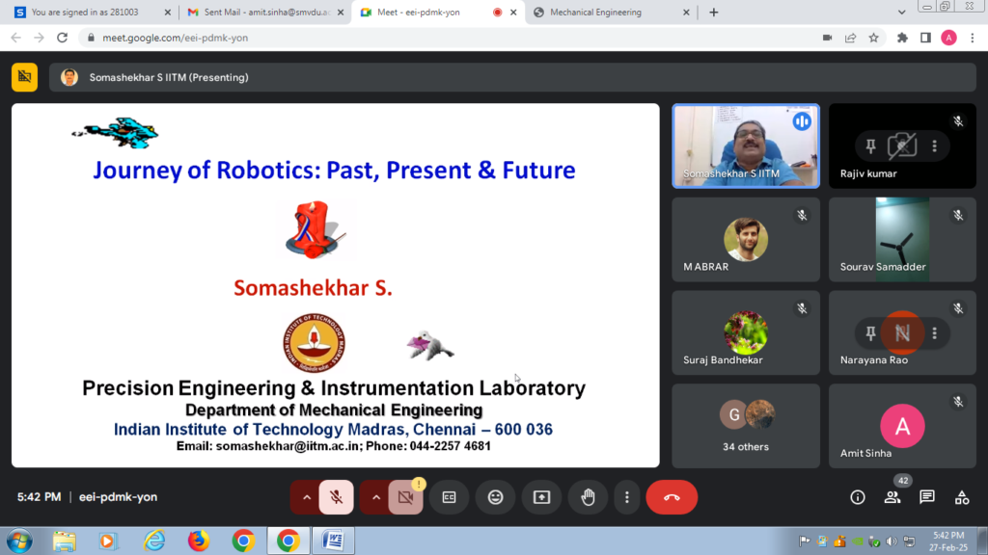The width and height of the screenshot is (988, 555).
Task: Close the Sent Mail tab
Action: (341, 12)
